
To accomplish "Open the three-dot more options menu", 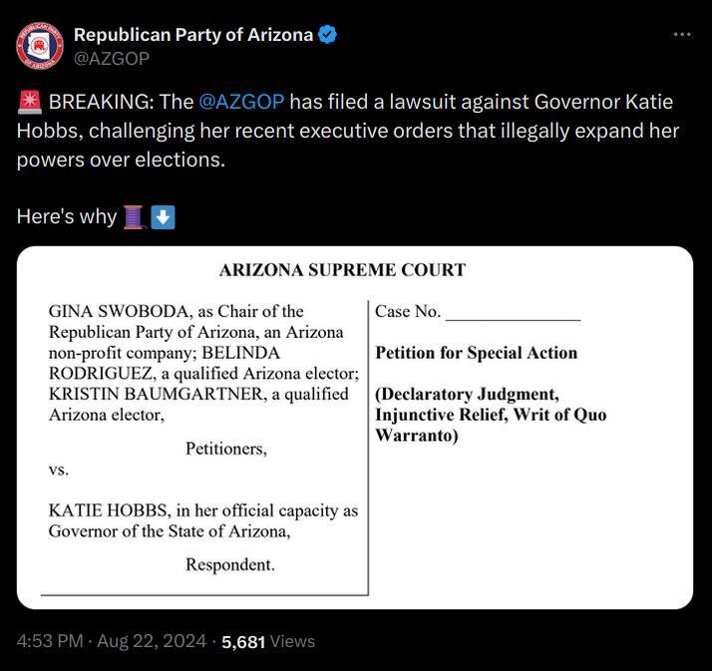I will click(x=682, y=35).
